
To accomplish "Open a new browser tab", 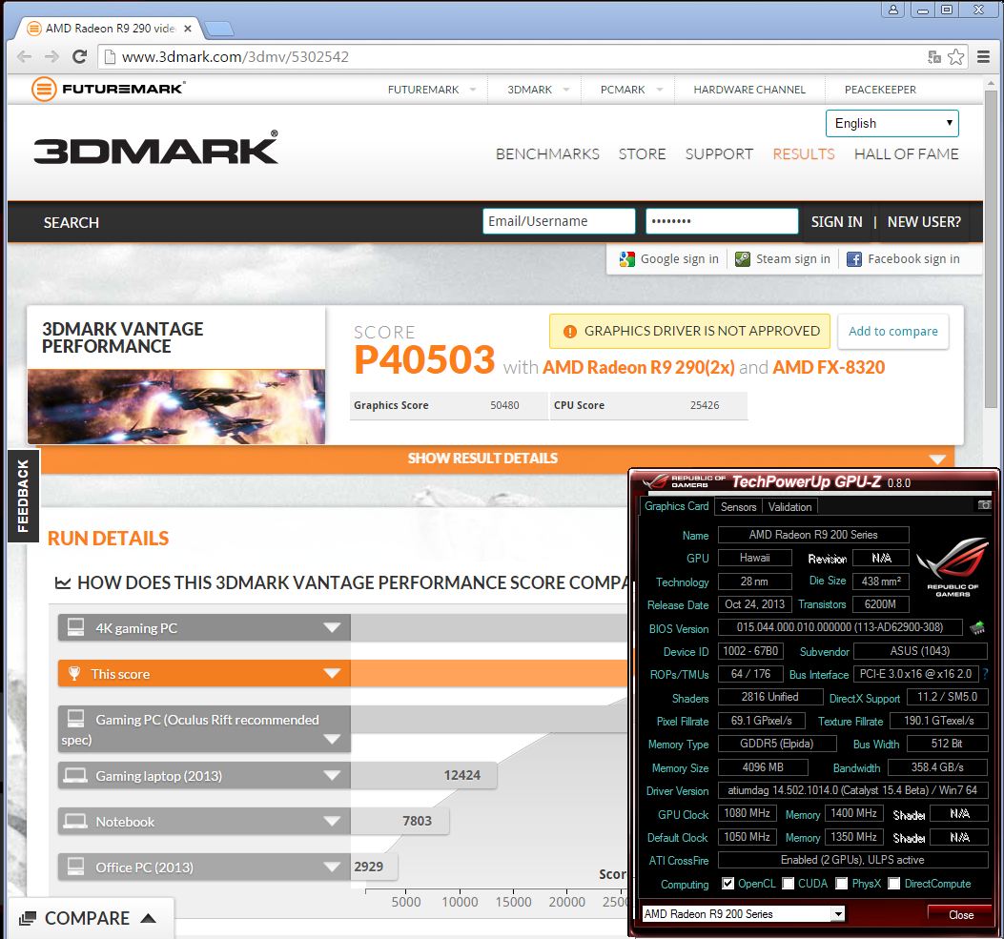I will click(219, 29).
